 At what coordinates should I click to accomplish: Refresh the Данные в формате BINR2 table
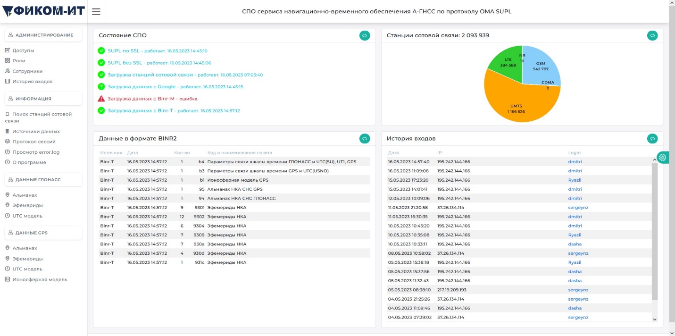tap(365, 138)
